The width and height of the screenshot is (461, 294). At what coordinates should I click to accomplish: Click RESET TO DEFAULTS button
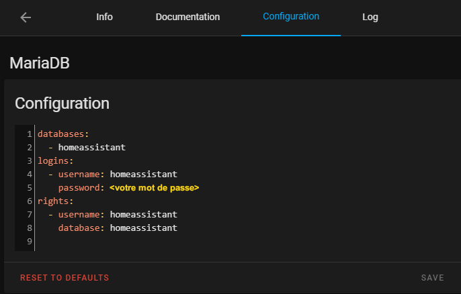65,278
